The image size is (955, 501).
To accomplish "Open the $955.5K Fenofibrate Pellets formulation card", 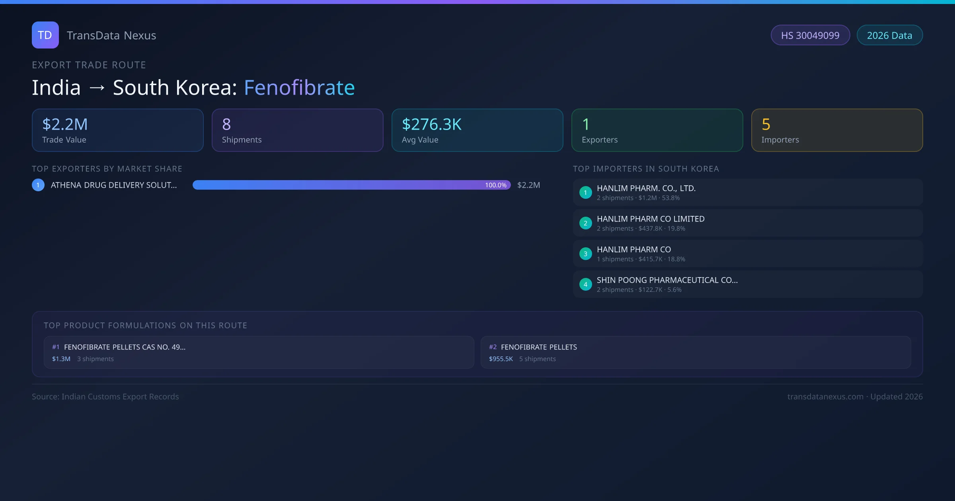I will (696, 352).
